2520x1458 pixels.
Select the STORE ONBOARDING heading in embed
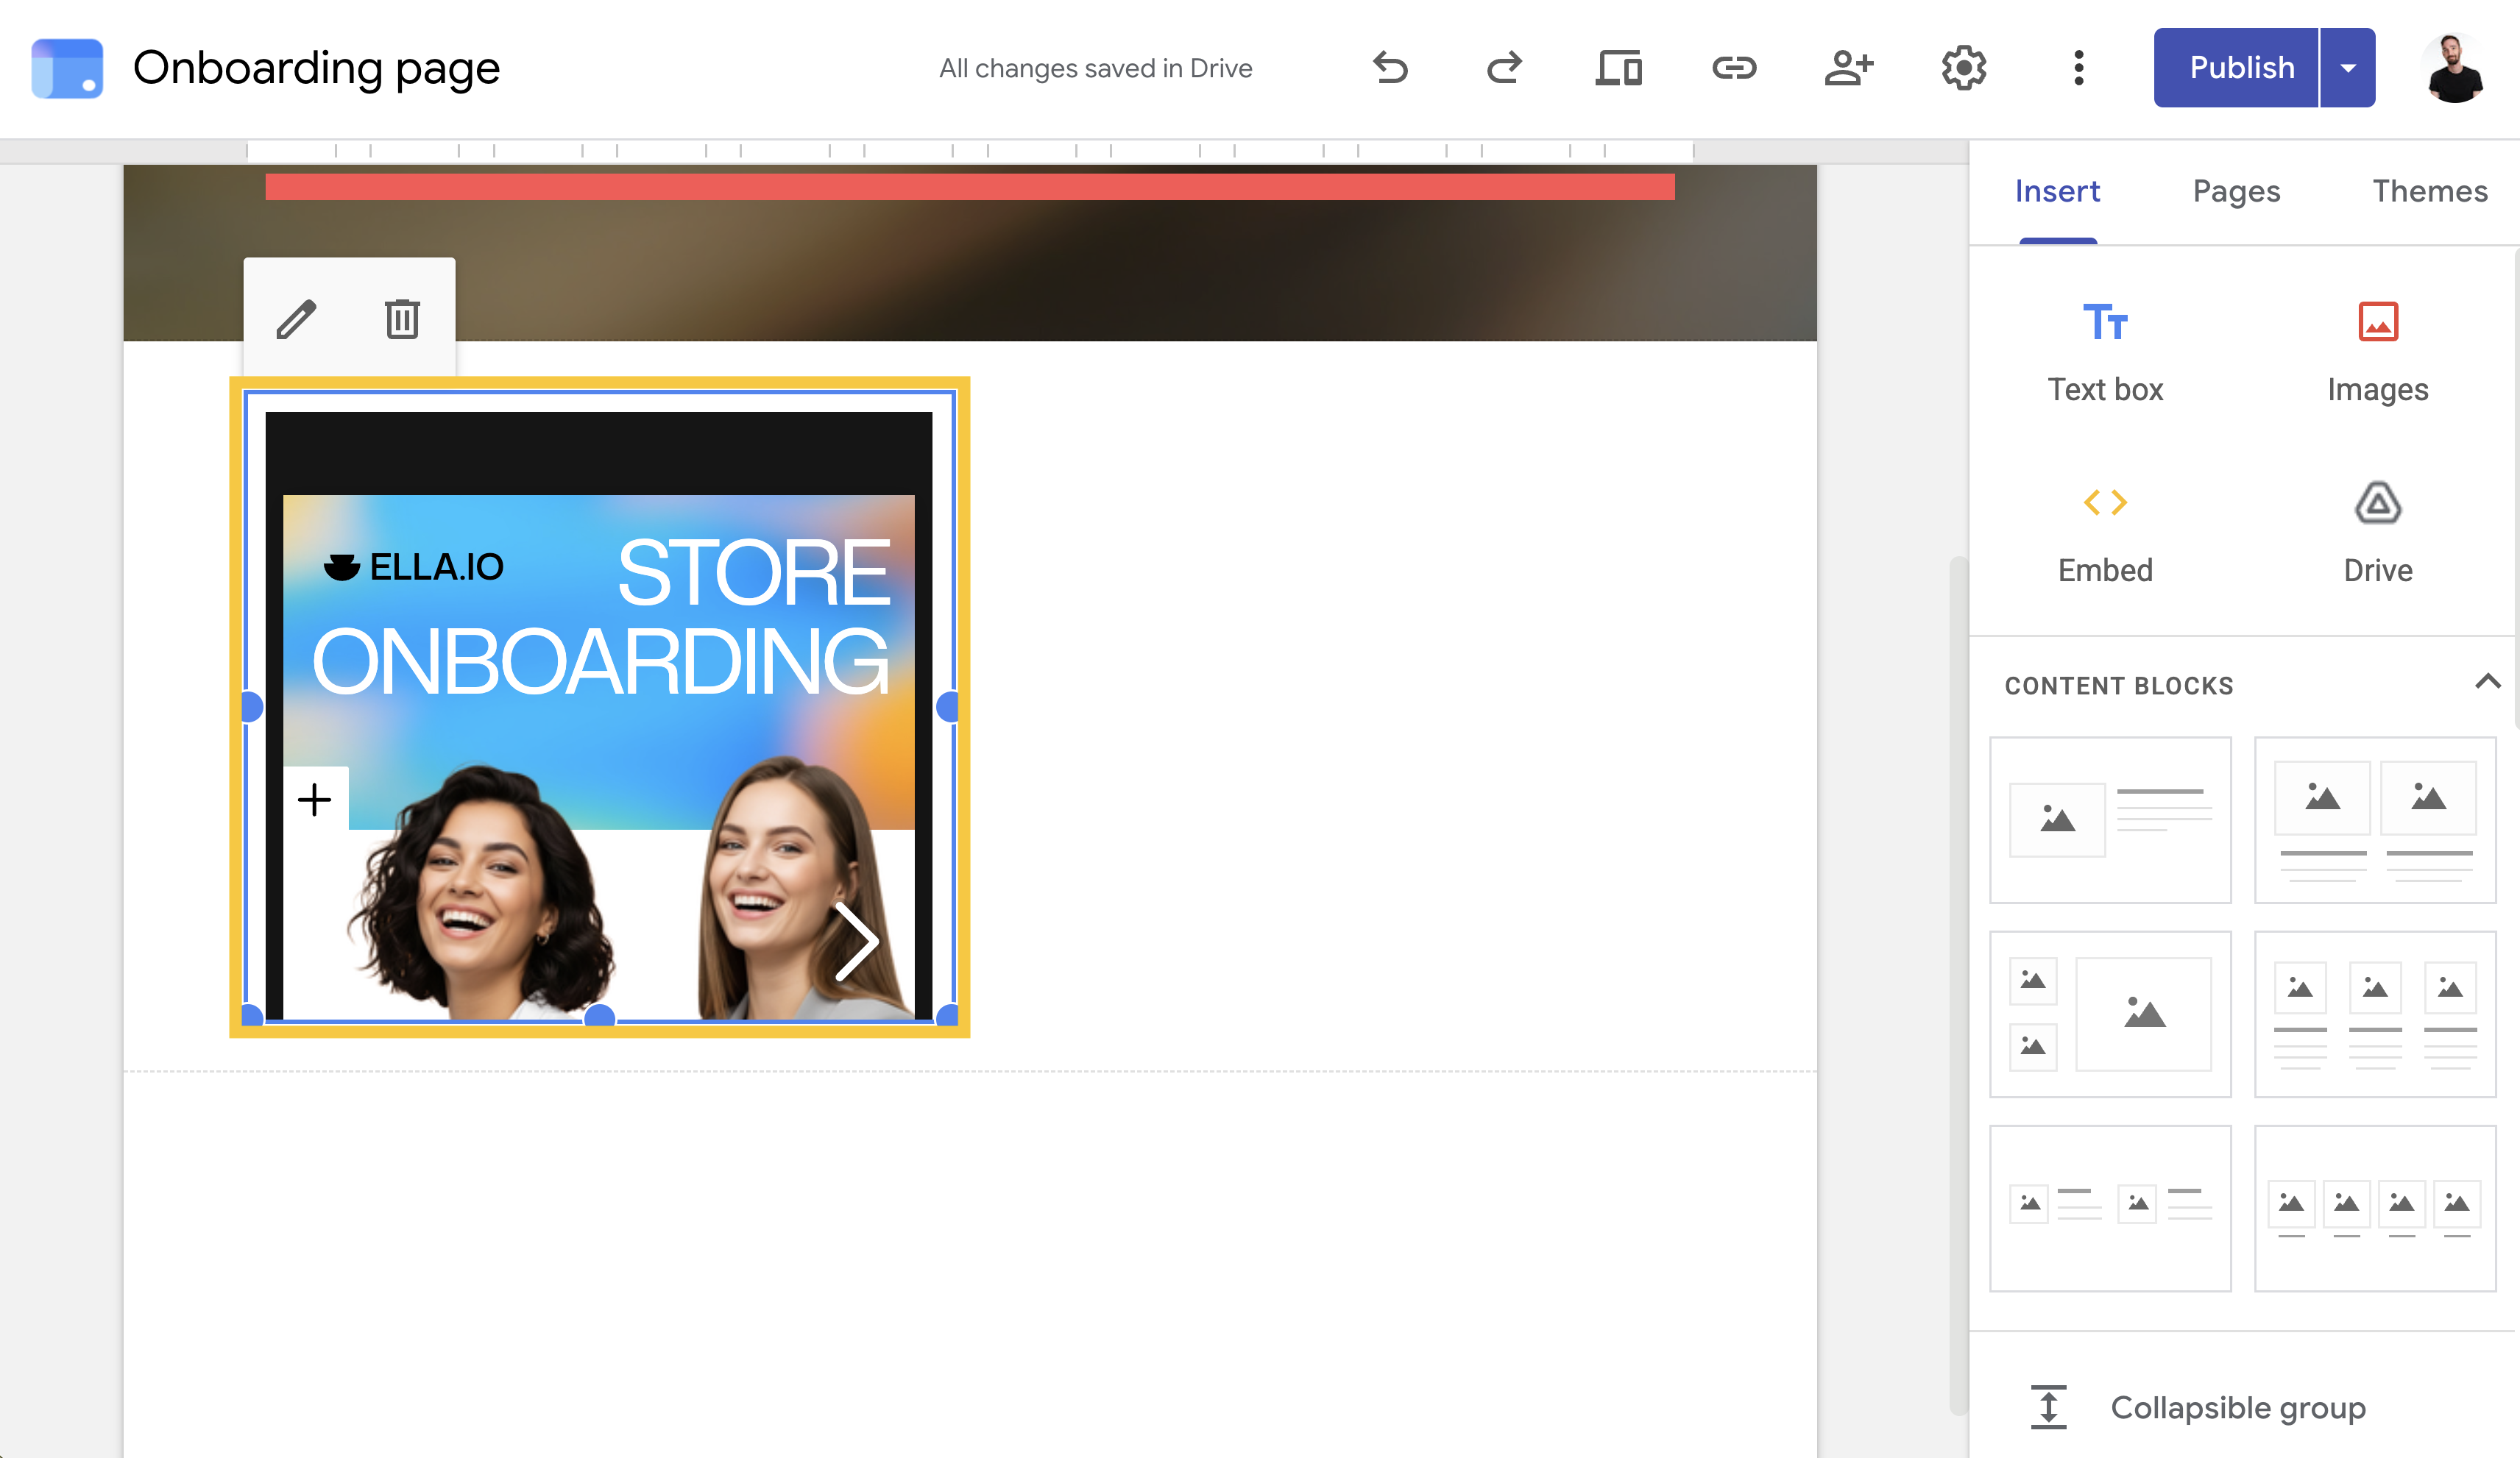click(x=601, y=618)
